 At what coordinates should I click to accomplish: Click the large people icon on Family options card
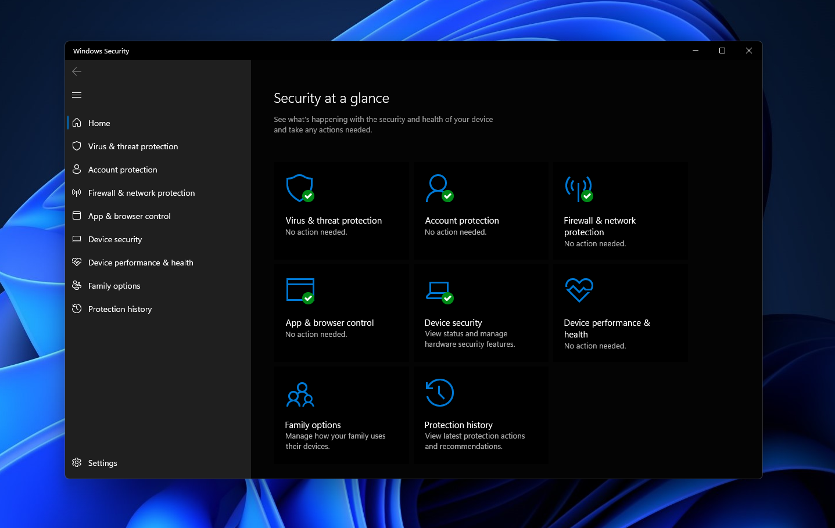click(x=300, y=394)
